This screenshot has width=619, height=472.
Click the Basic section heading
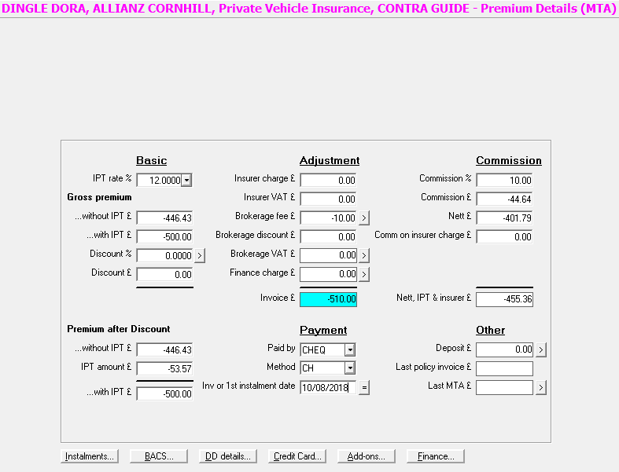pyautogui.click(x=152, y=160)
